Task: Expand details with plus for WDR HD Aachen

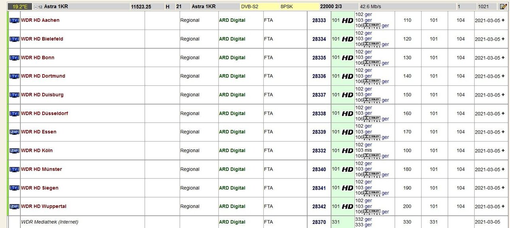Action: tap(503, 20)
